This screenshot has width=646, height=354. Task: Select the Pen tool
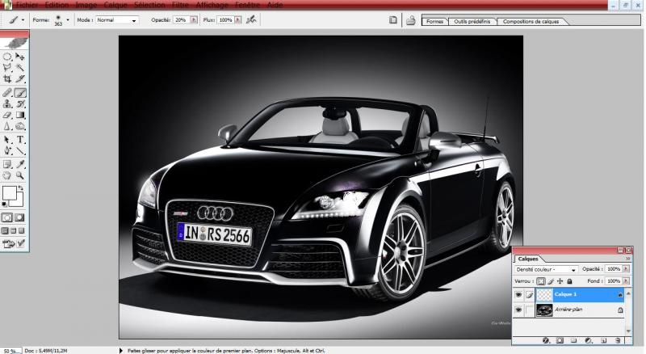tap(7, 151)
